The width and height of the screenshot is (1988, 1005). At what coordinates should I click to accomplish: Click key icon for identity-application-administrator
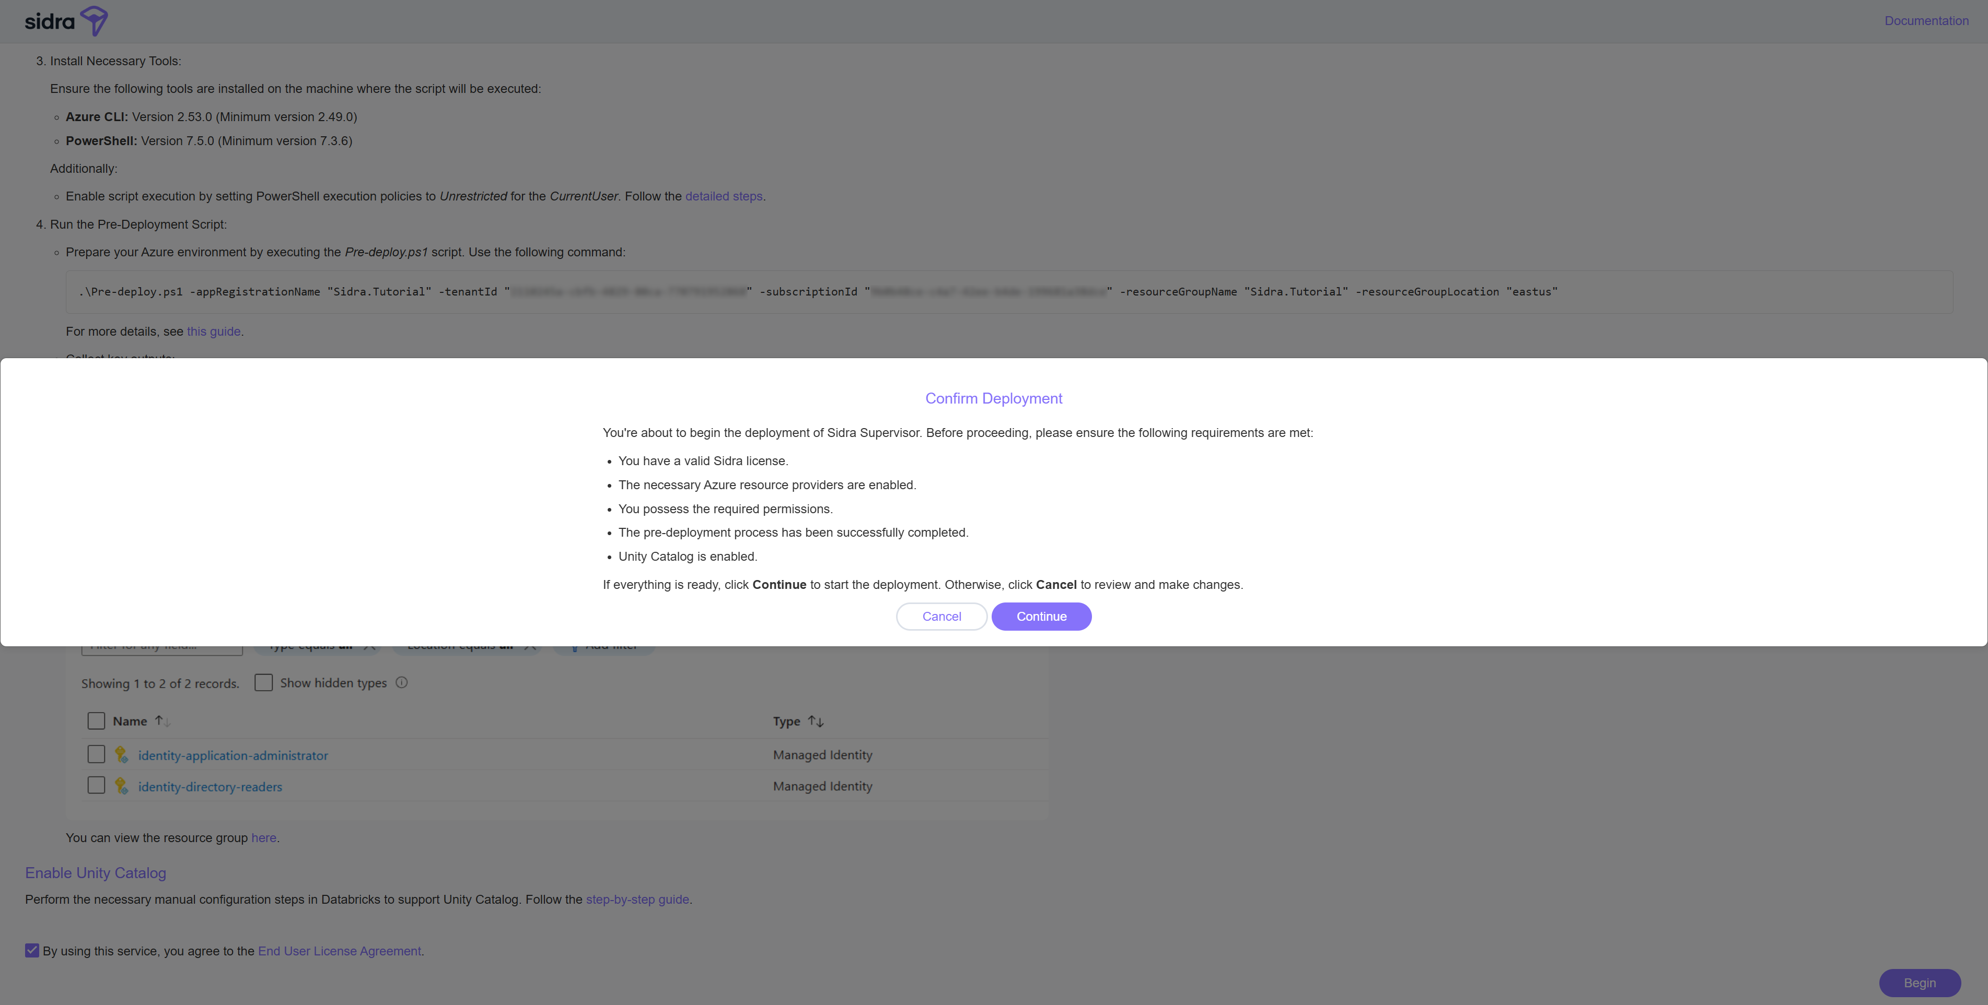point(121,755)
